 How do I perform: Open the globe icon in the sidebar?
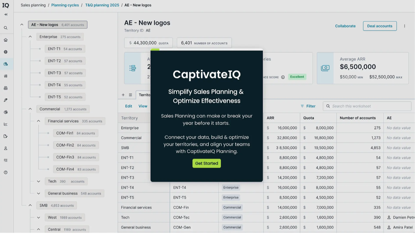click(x=6, y=52)
